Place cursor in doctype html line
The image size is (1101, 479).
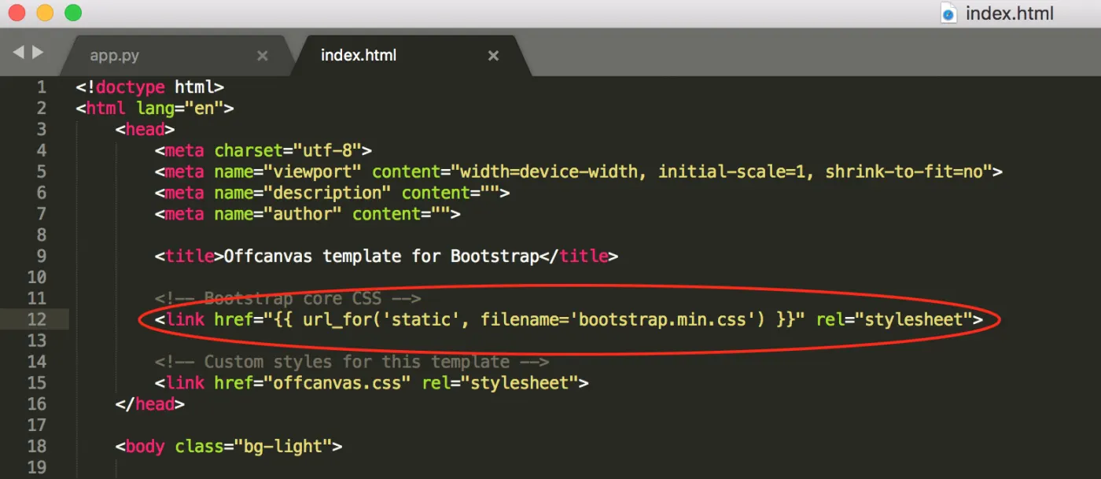(x=150, y=87)
